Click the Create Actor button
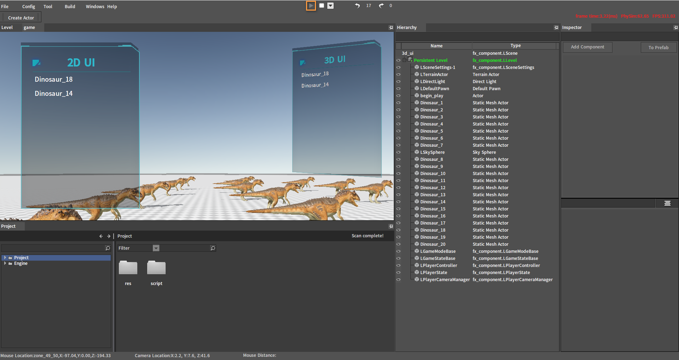The image size is (679, 360). click(x=21, y=18)
